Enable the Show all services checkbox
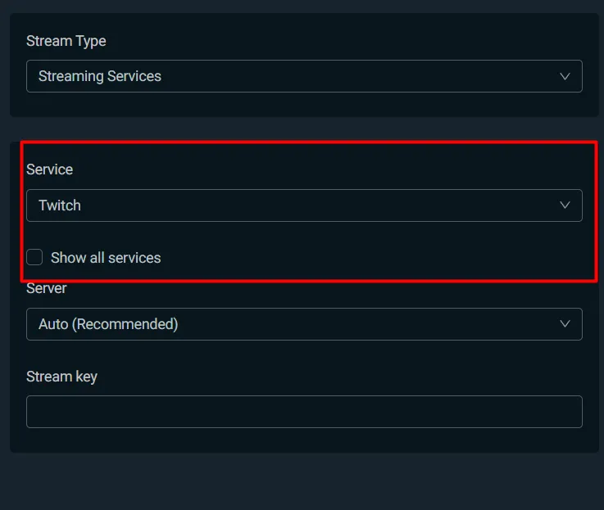Screen dimensions: 604x510 click(x=34, y=258)
